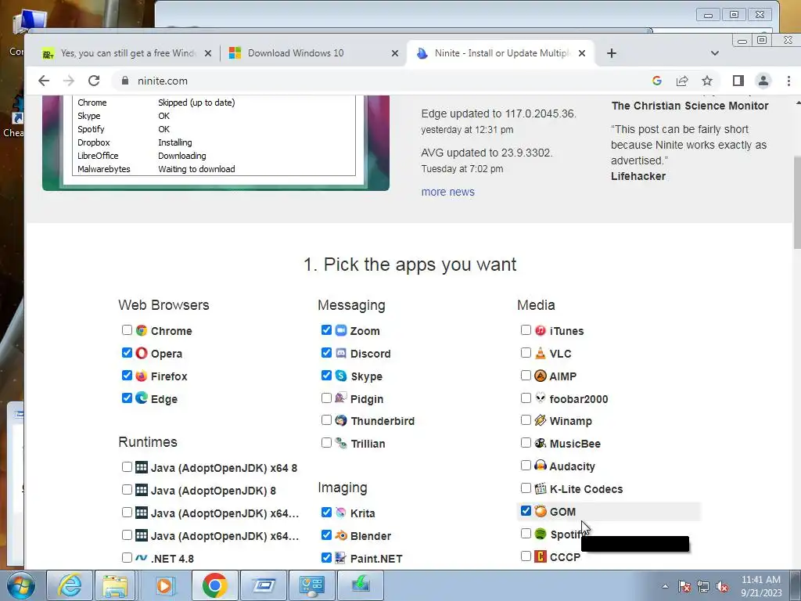
Task: Click the foobar2000 alien icon
Action: pyautogui.click(x=541, y=398)
